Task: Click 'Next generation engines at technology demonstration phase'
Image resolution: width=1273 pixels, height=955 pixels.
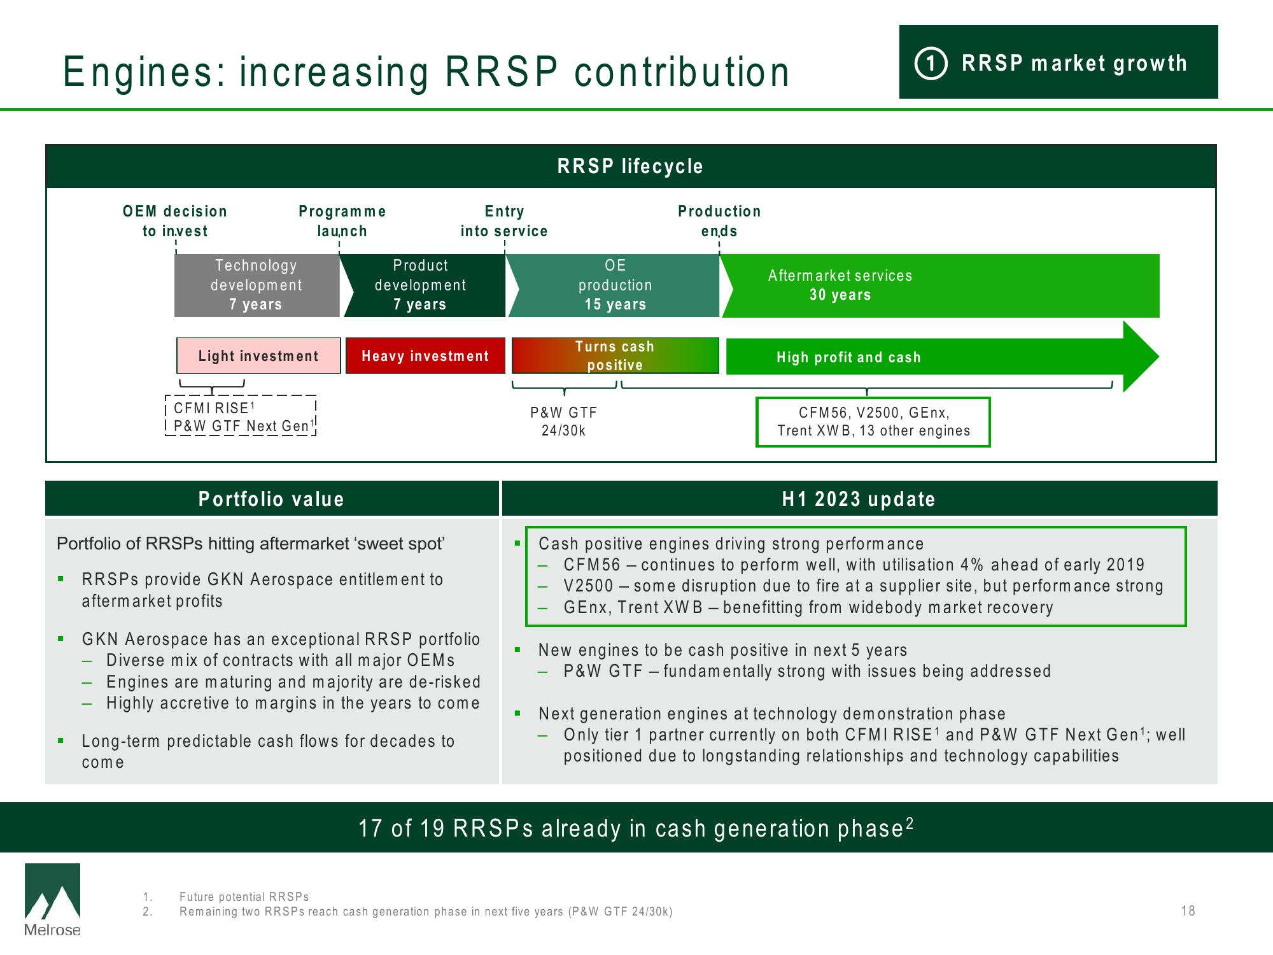Action: 771,714
